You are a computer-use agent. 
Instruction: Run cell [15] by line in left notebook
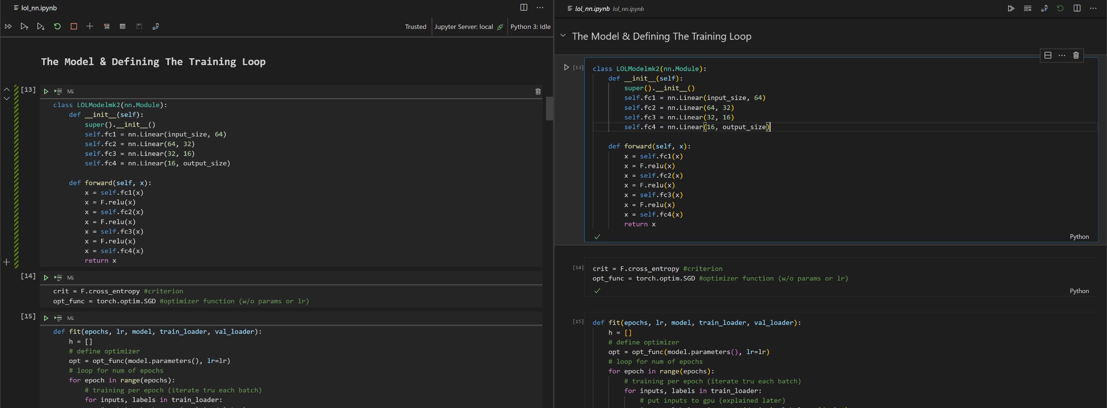[x=58, y=318]
